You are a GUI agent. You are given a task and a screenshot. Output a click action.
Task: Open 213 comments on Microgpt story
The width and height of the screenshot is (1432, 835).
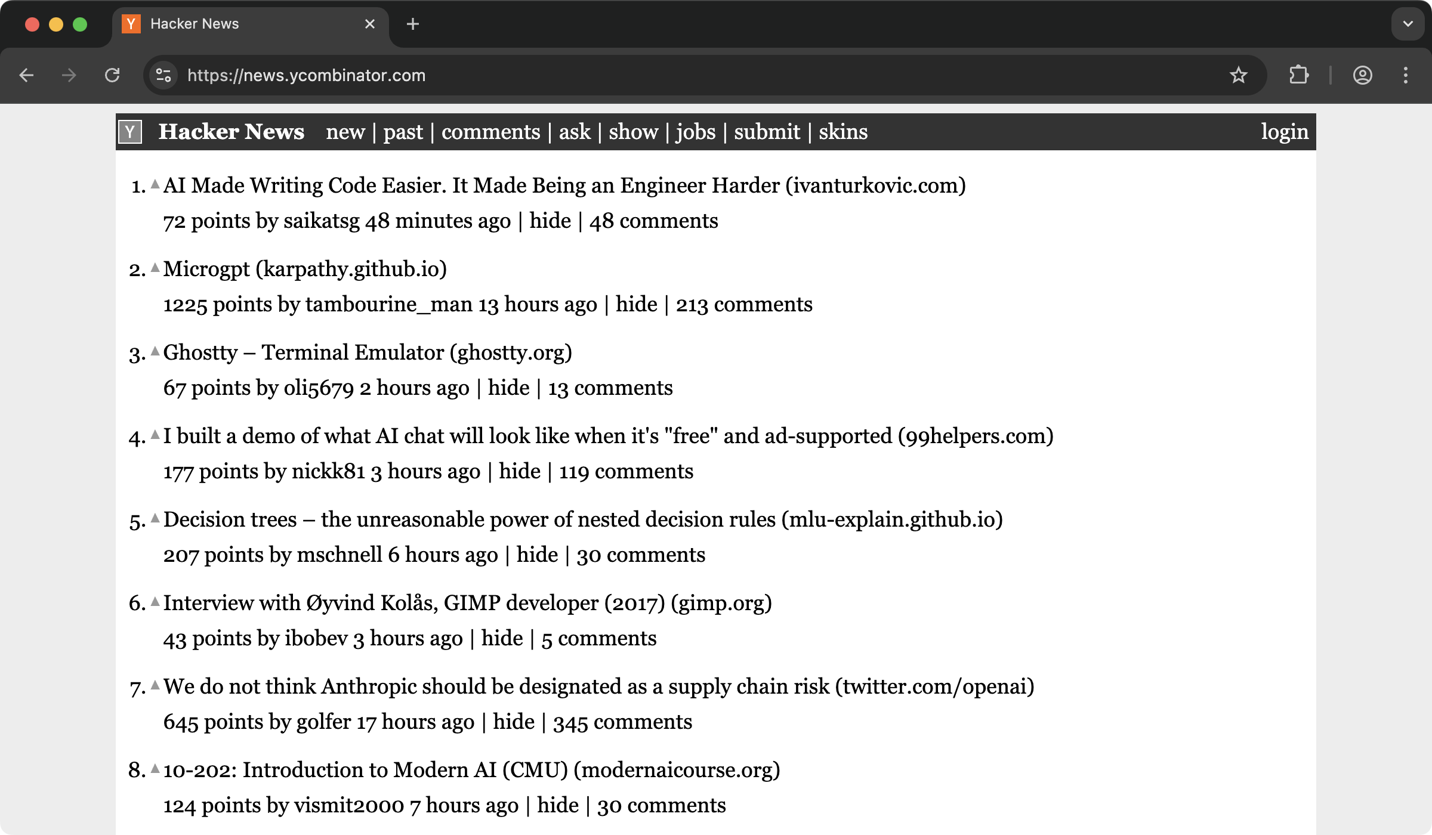click(744, 305)
